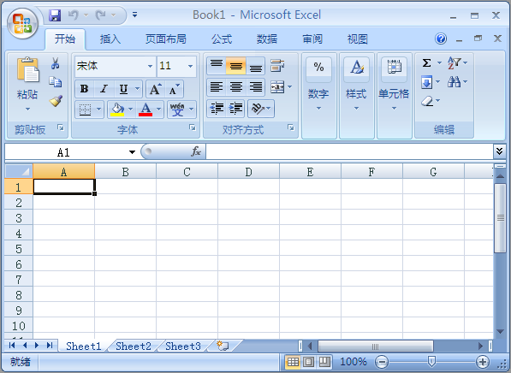Click the Cut scissors icon
Screen dimensions: 511x373
click(x=55, y=63)
